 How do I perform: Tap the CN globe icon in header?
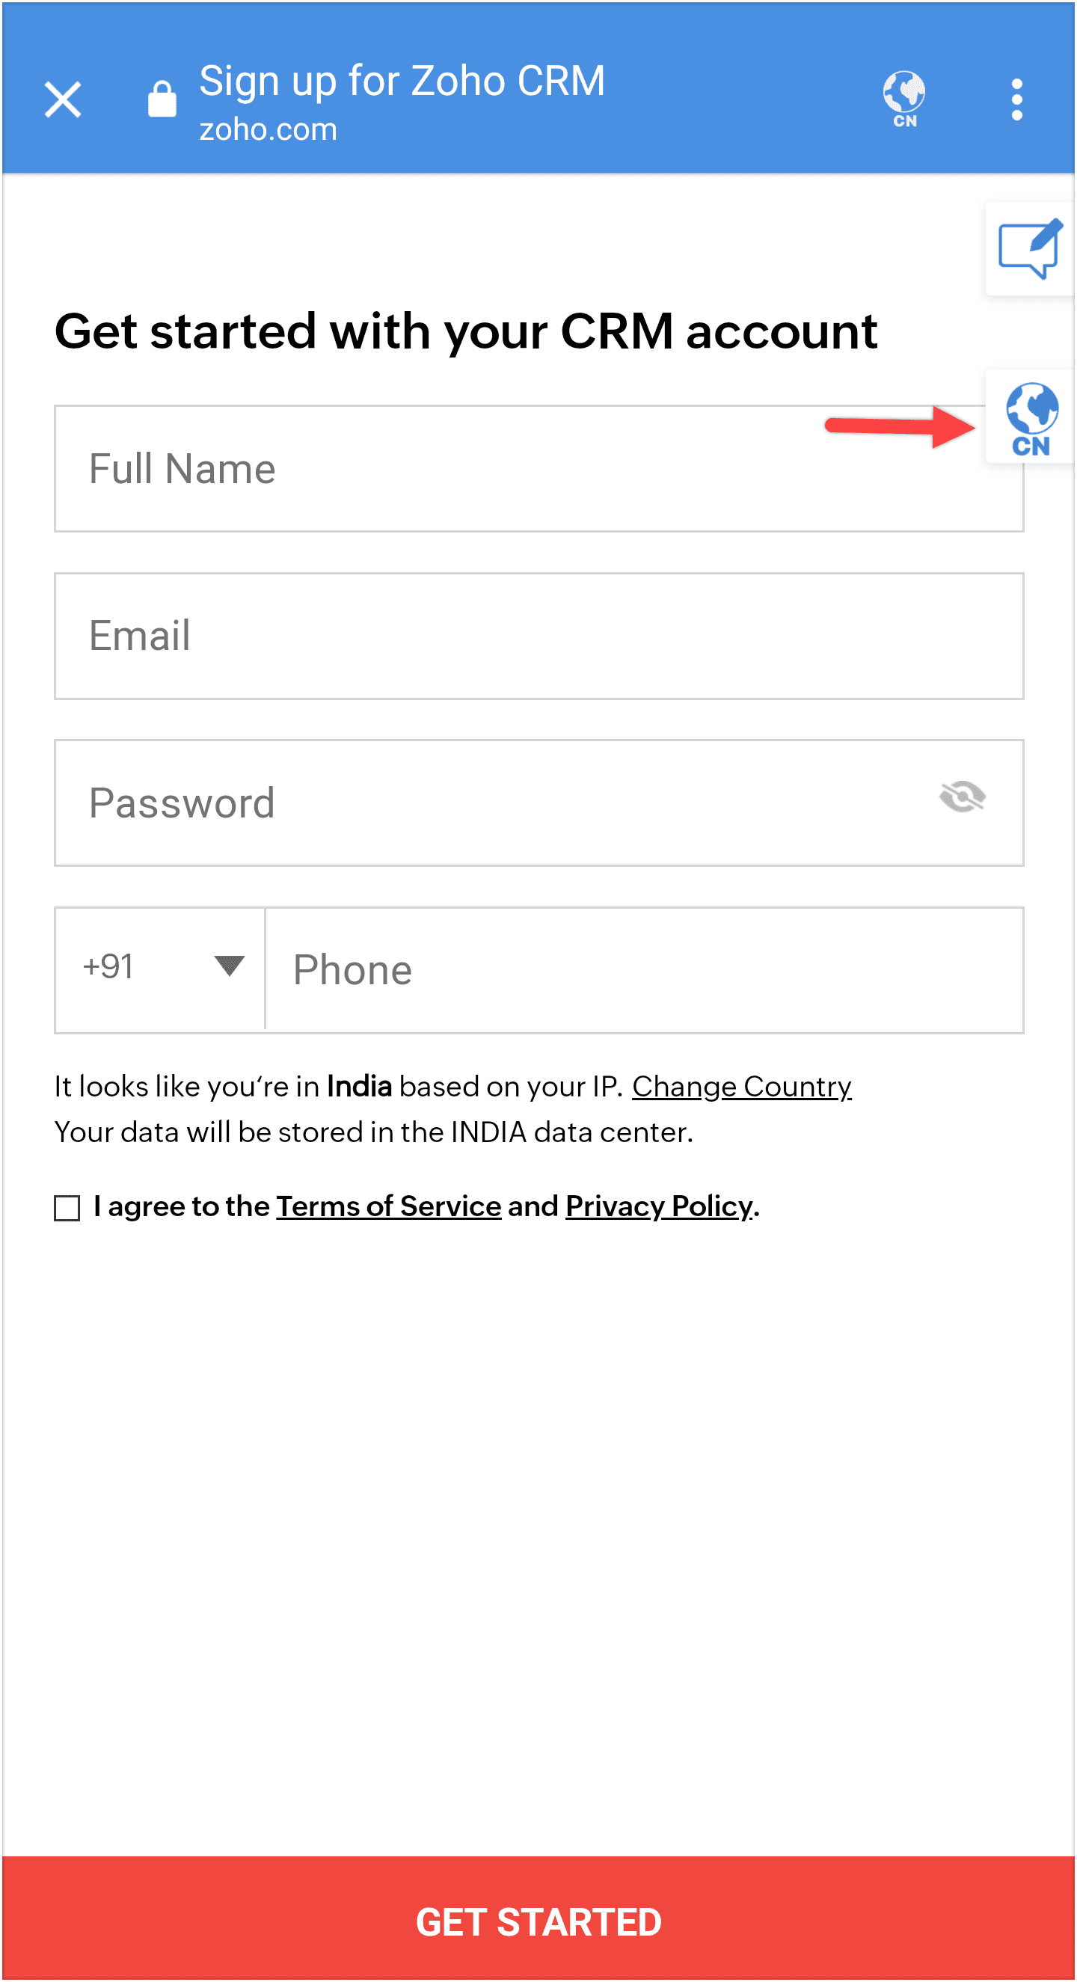click(x=904, y=99)
